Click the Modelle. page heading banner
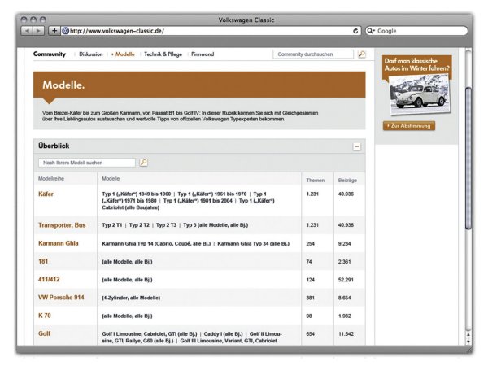The image size is (488, 366). click(x=199, y=85)
